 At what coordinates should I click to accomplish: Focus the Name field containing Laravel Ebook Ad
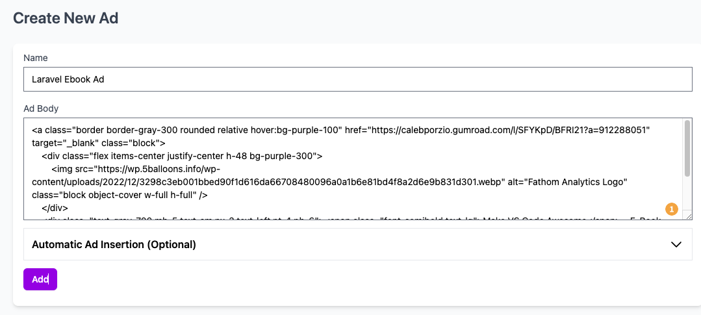tap(358, 79)
